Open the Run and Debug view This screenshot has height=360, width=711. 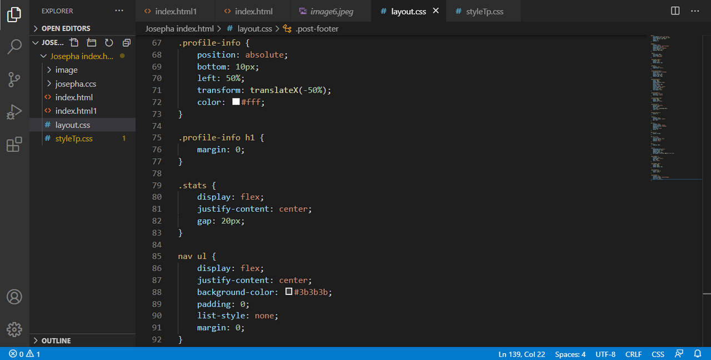coord(14,112)
